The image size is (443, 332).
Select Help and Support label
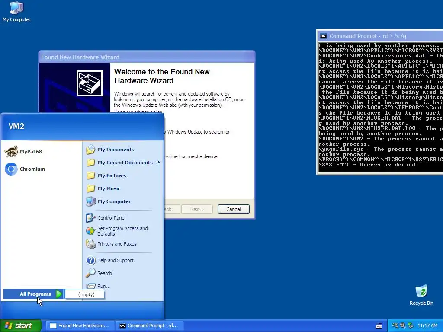click(x=115, y=260)
